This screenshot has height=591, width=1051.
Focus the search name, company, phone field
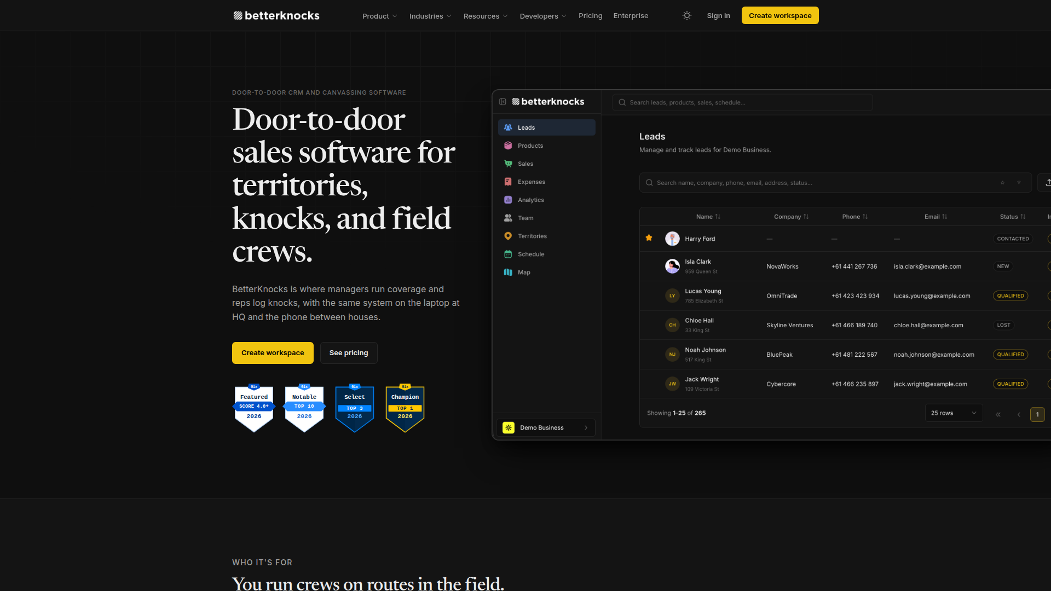point(835,183)
